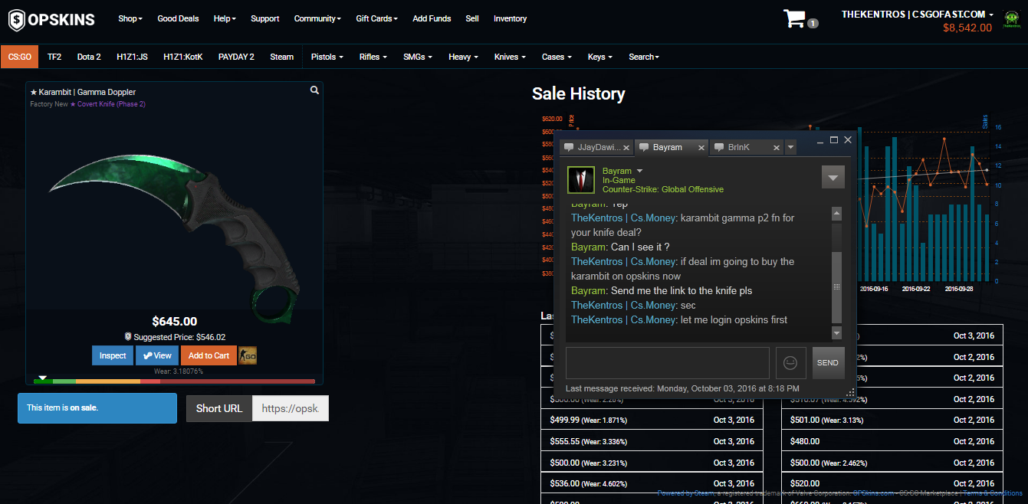Select the Short URL text field

coord(291,408)
